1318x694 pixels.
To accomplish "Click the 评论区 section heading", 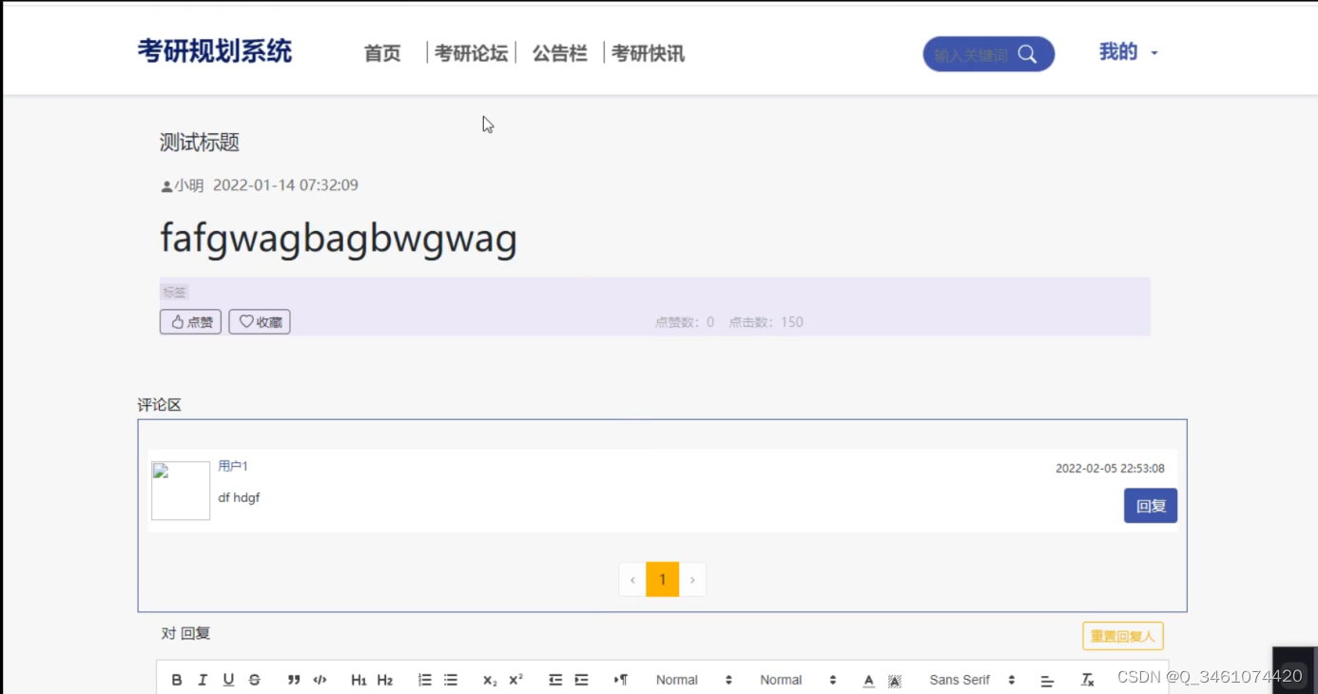I will pos(159,405).
